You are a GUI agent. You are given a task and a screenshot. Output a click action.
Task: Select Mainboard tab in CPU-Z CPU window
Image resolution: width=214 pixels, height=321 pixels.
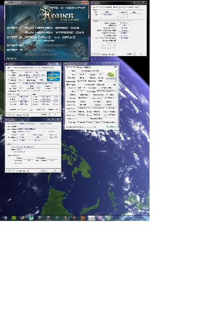coord(23,67)
